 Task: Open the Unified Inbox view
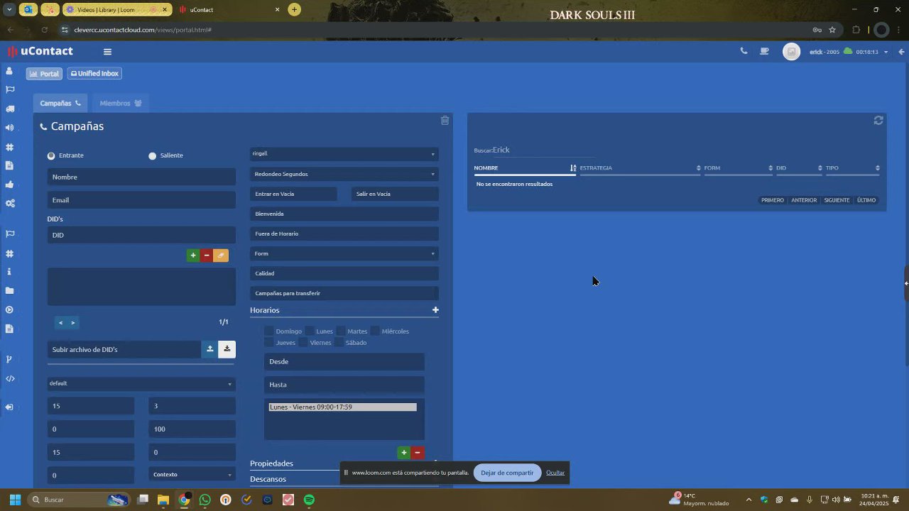[94, 74]
